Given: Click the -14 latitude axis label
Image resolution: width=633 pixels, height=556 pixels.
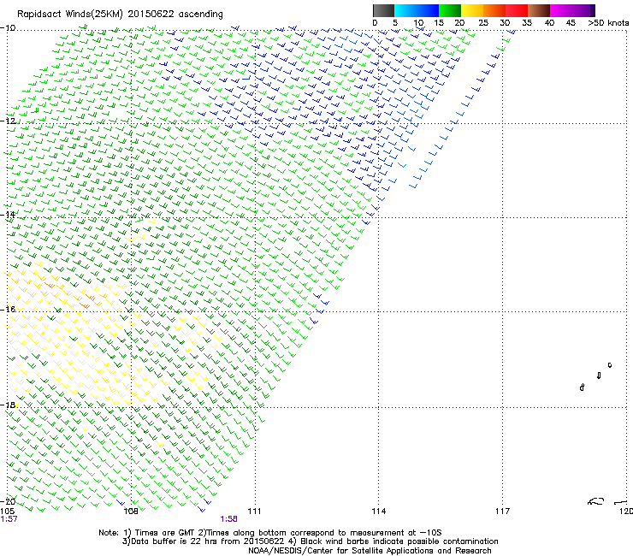Looking at the screenshot, I should [8, 215].
